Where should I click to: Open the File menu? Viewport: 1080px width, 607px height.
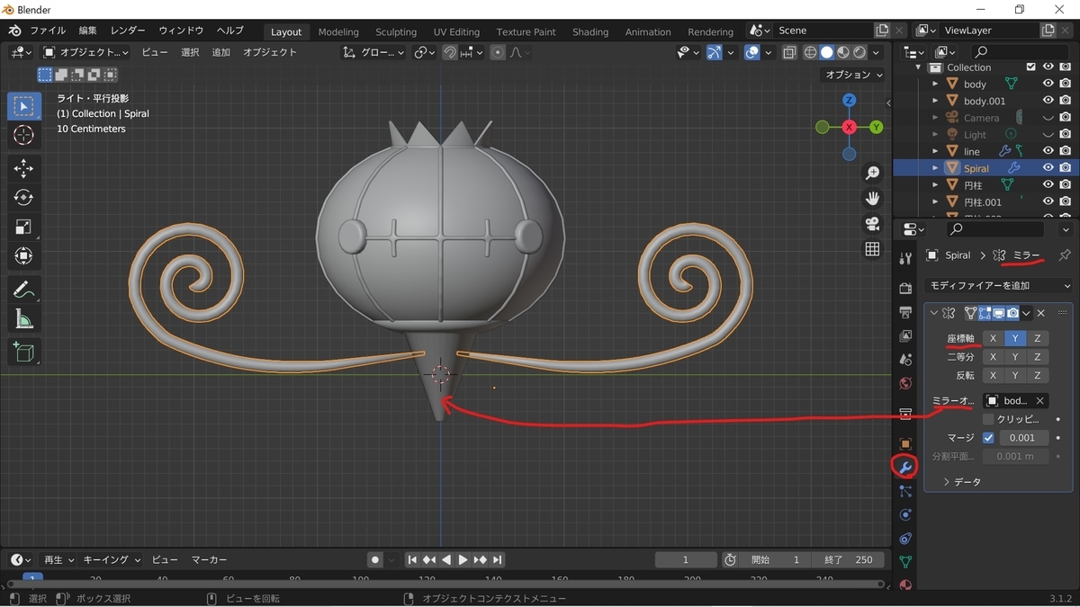(48, 31)
